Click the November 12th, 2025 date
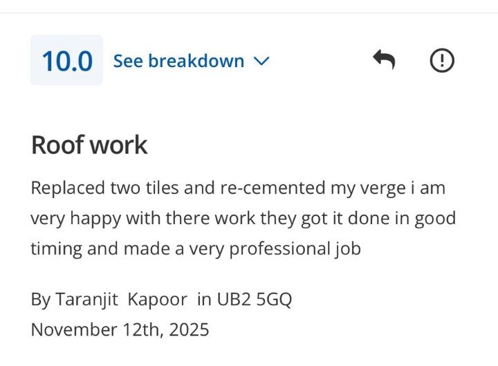 [x=120, y=329]
